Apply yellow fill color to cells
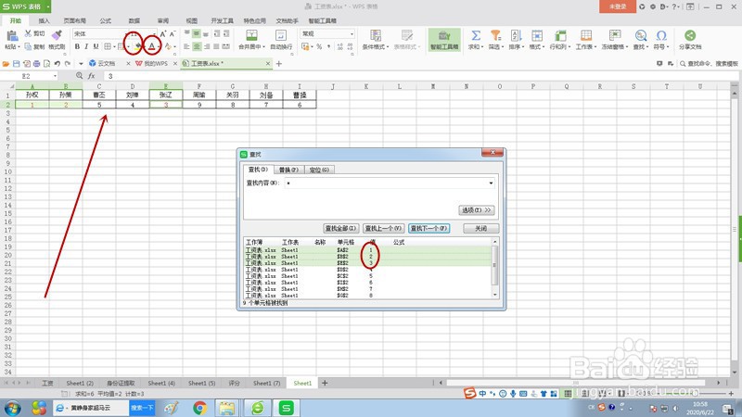Screen dimensions: 742x417 point(137,46)
